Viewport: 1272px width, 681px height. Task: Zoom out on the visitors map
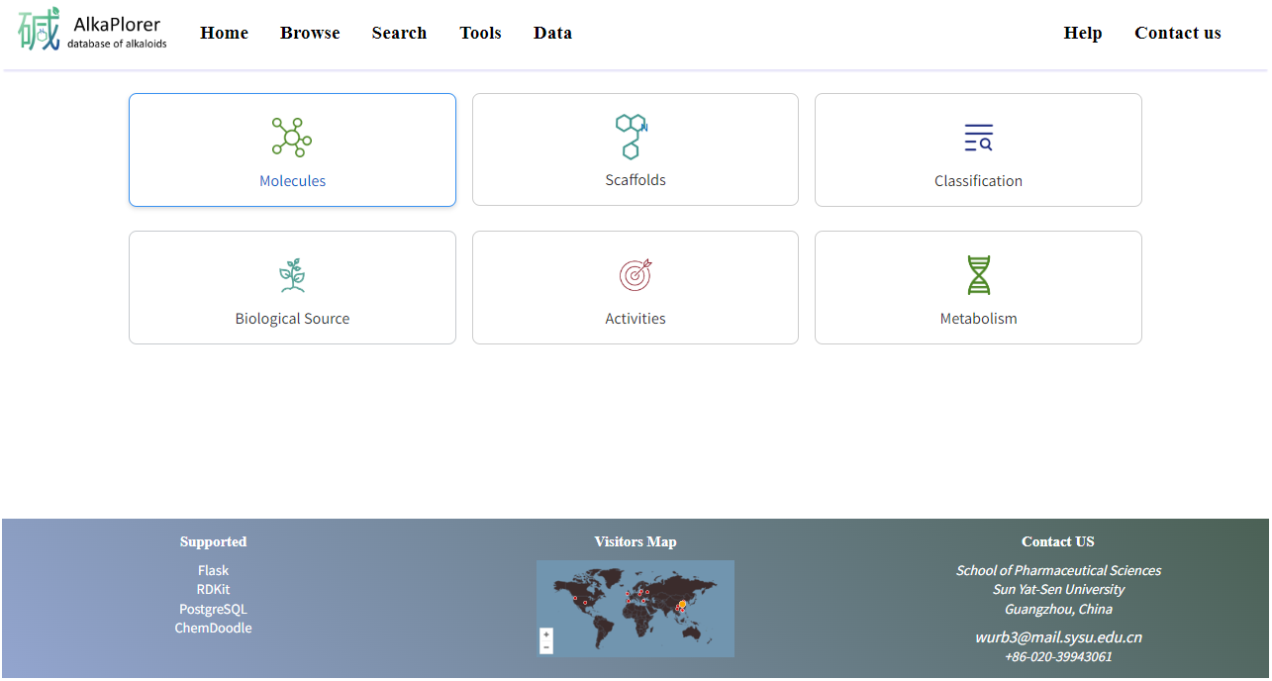pyautogui.click(x=546, y=647)
